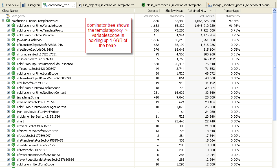
Task: Click the Regex filter arrow icon
Action: pos(8,16)
